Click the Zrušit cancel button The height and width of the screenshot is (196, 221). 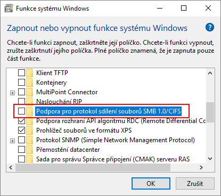pos(195,183)
